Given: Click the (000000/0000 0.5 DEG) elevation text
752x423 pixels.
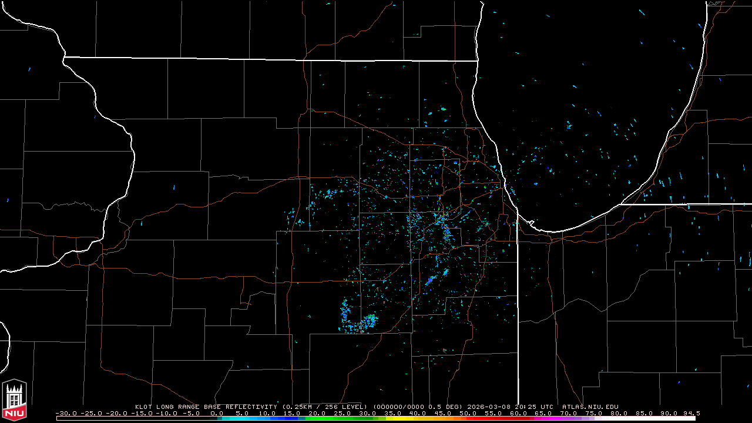Looking at the screenshot, I should 418,407.
